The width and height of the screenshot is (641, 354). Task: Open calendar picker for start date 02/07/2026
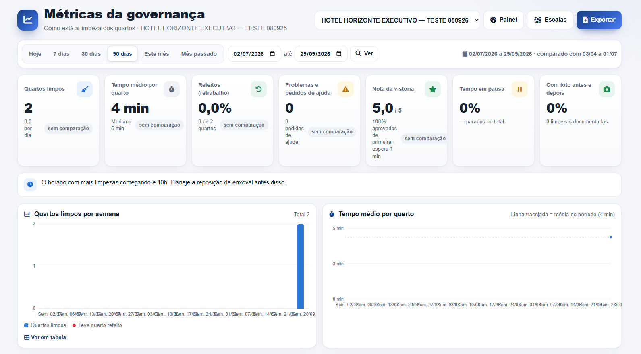coord(272,54)
